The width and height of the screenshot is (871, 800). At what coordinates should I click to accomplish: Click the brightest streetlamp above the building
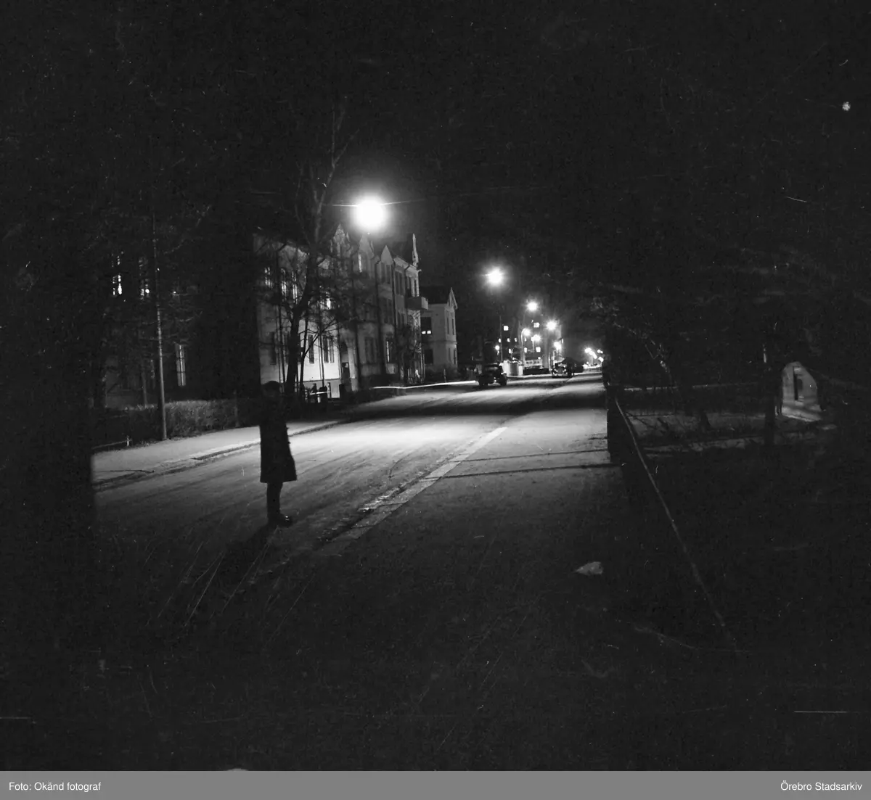370,213
